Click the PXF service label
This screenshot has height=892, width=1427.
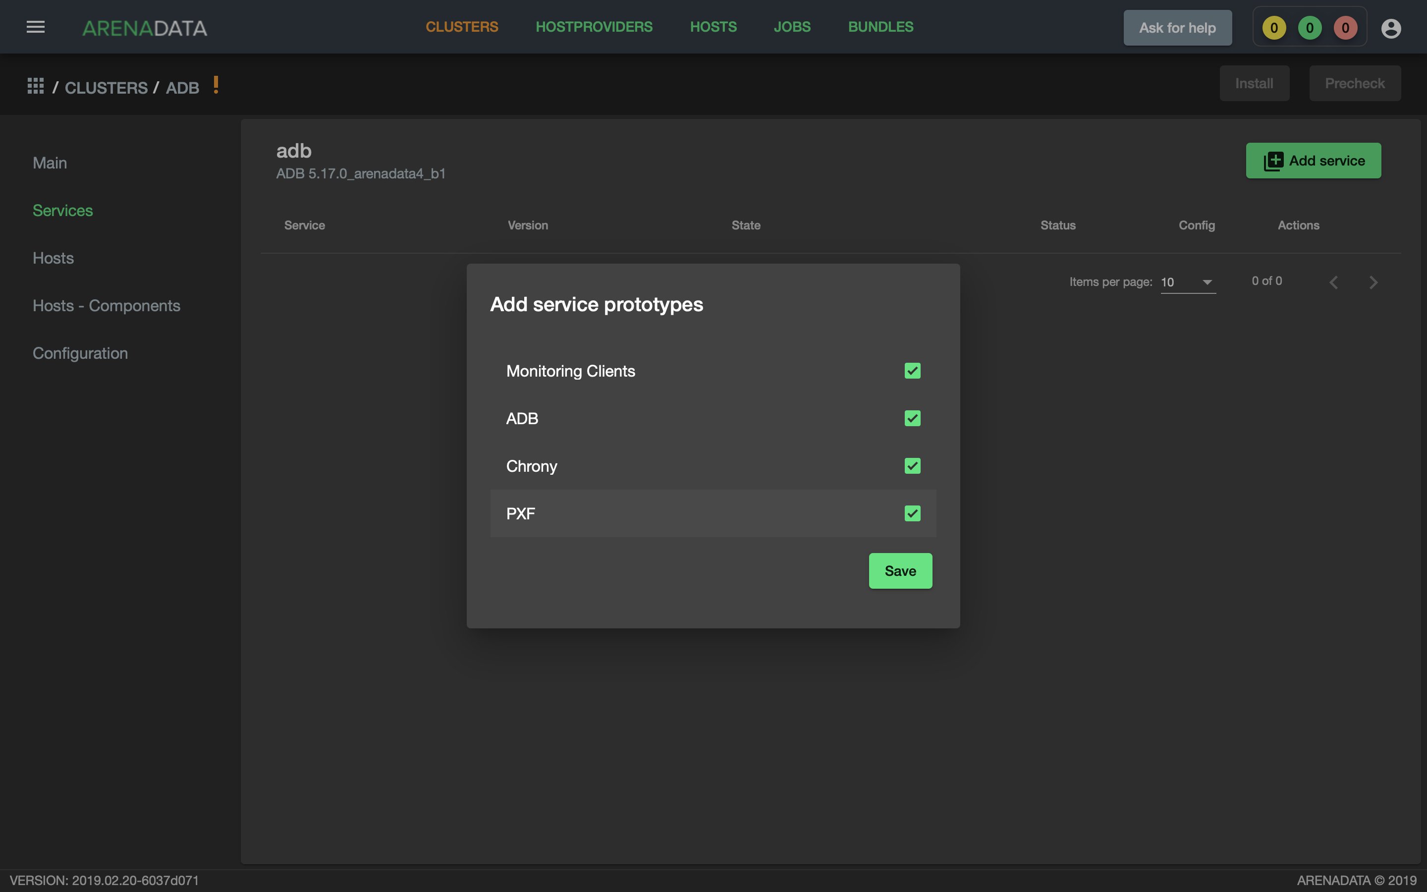pos(520,513)
